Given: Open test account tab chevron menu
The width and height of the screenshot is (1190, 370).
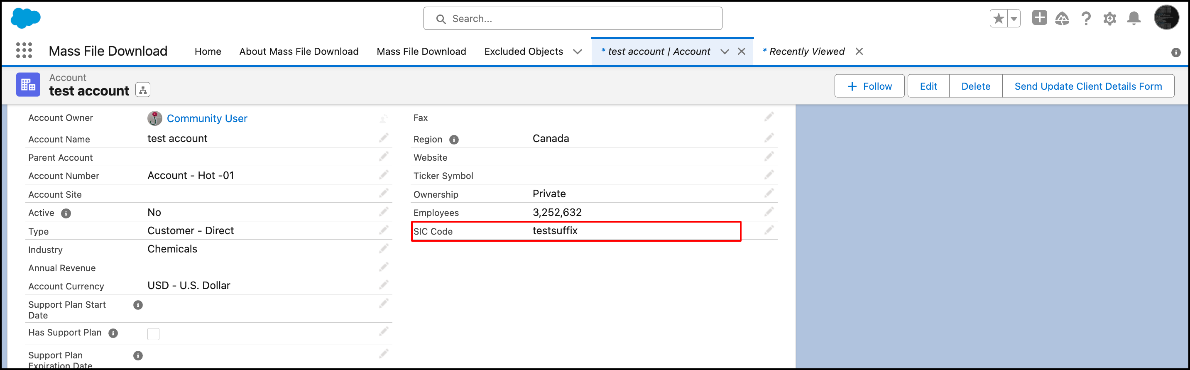Looking at the screenshot, I should (725, 52).
